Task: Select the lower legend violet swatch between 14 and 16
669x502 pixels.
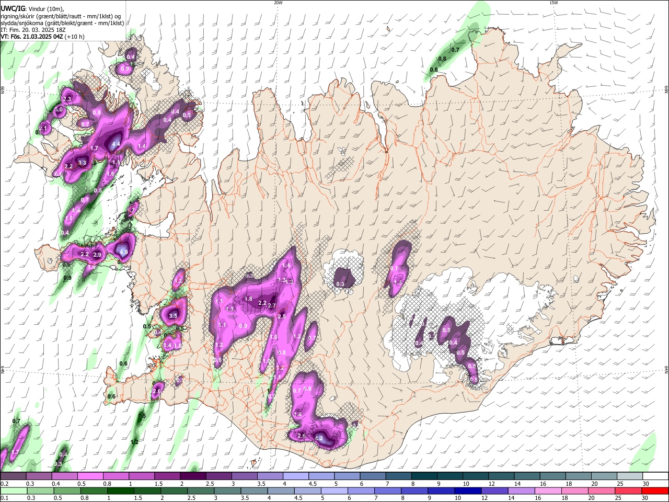Action: pos(521,490)
